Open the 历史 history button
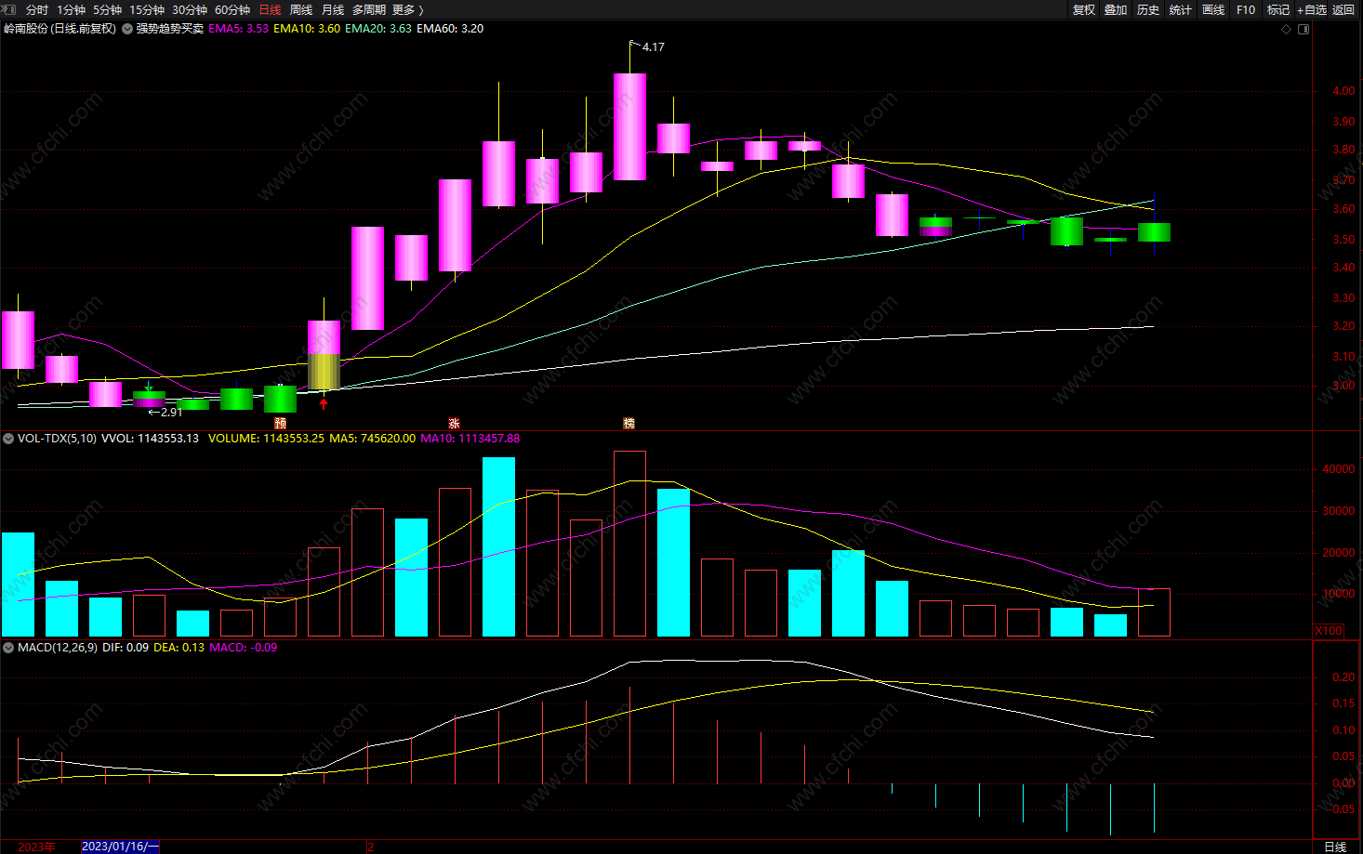1363x854 pixels. 1148,9
